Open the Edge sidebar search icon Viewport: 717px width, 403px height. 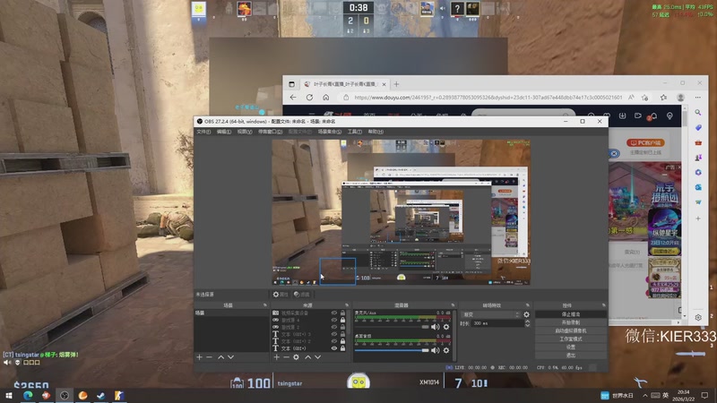click(x=698, y=113)
